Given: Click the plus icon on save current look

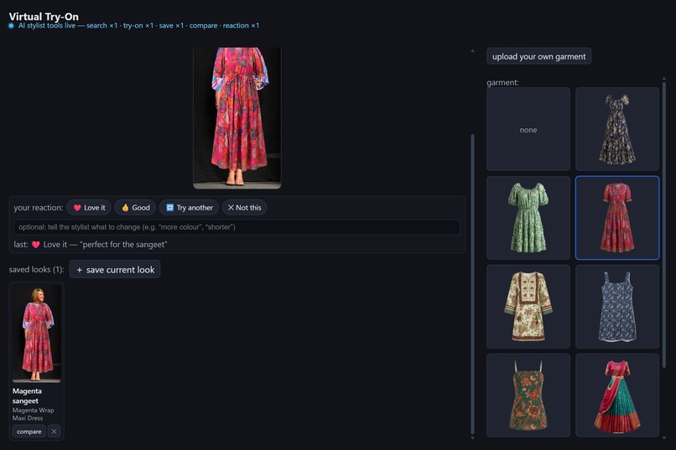Looking at the screenshot, I should (x=80, y=270).
